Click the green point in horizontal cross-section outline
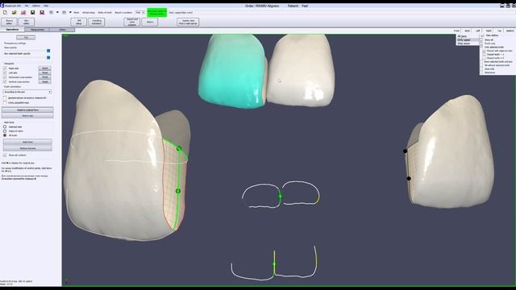The width and height of the screenshot is (516, 290). [x=280, y=197]
